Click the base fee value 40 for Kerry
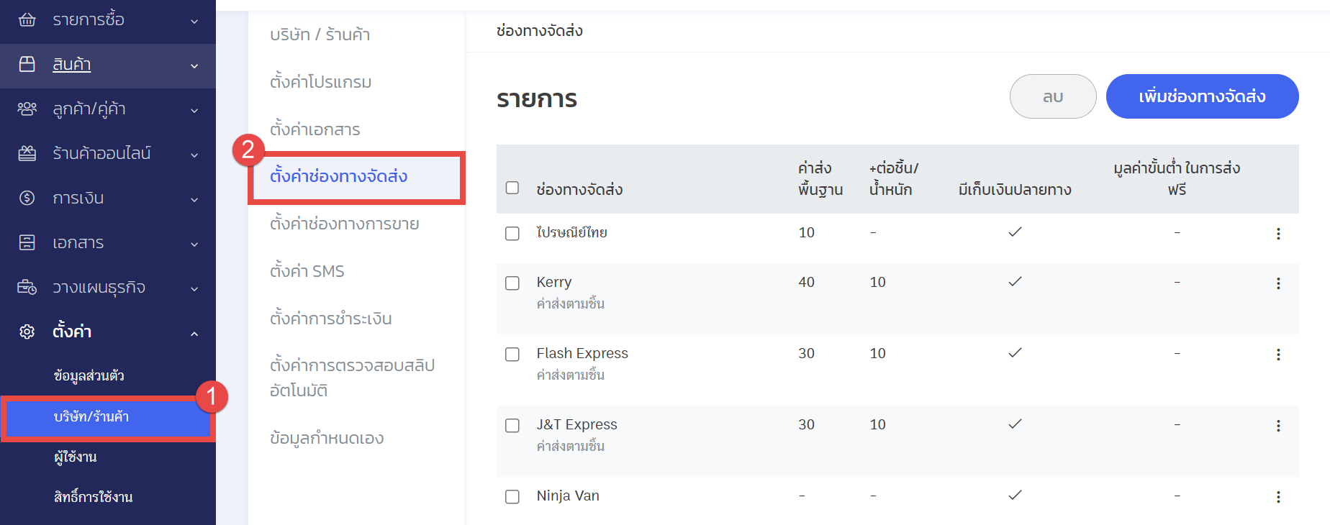Image resolution: width=1330 pixels, height=525 pixels. [807, 282]
